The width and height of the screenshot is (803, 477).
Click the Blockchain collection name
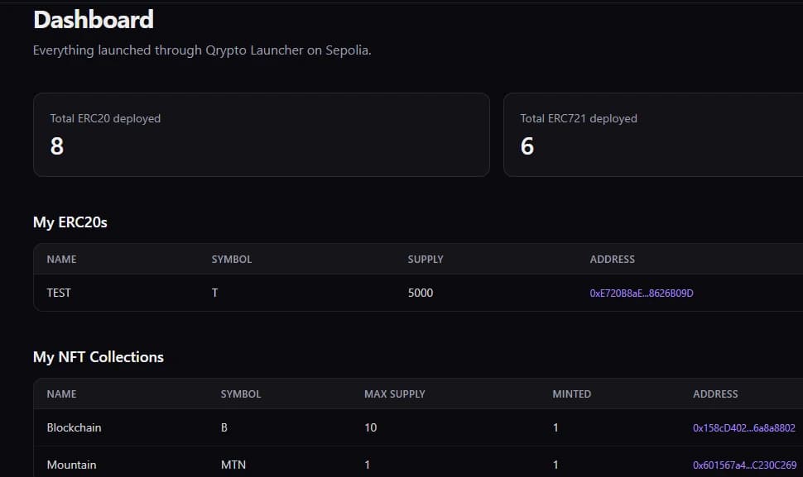point(74,427)
